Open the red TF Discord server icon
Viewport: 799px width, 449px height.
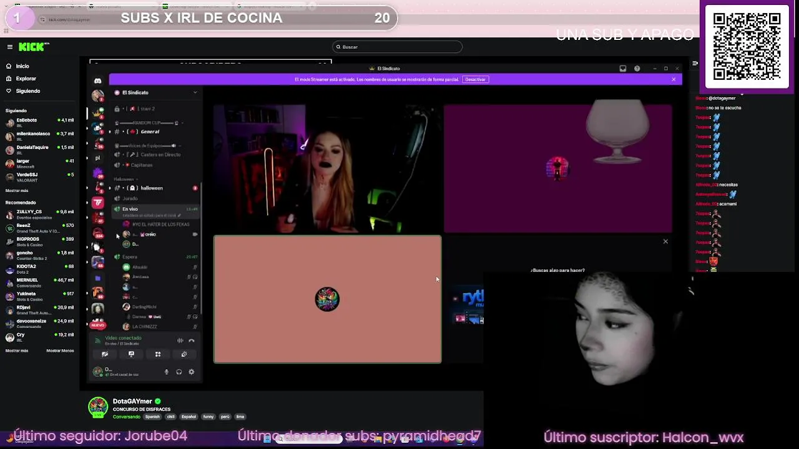(98, 203)
